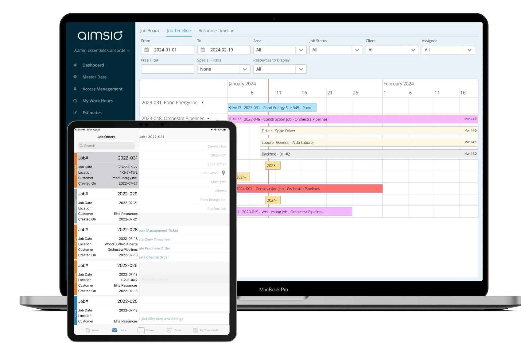521x343 pixels.
Task: Tap Forms icon on tablet bottom bar
Action: (x=141, y=330)
